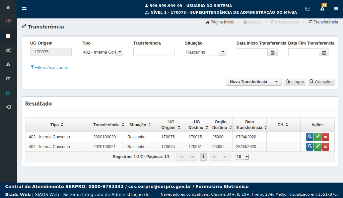Open the warning triangle sidebar icon
The image size is (343, 198).
[8, 64]
